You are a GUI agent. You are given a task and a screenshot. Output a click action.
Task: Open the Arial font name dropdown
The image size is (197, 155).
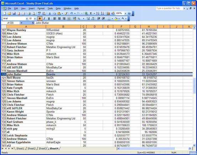(x=27, y=19)
